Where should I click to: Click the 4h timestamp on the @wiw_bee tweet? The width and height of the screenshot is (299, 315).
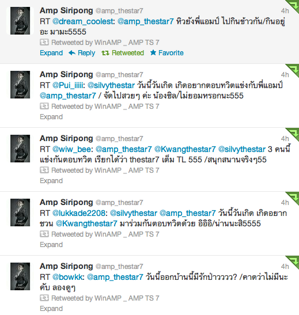pyautogui.click(x=285, y=139)
